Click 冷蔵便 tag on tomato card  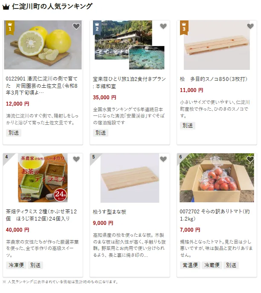[212, 265]
